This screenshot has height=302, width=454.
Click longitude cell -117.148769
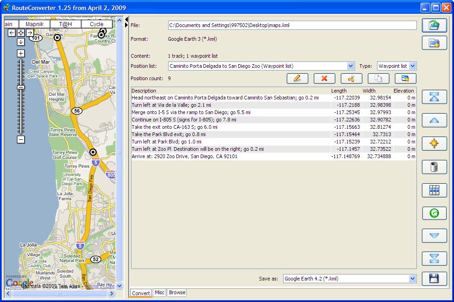[x=345, y=156]
